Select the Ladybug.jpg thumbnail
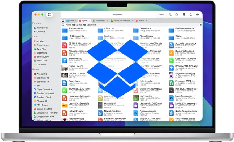The height and width of the screenshot is (142, 234). point(136,98)
